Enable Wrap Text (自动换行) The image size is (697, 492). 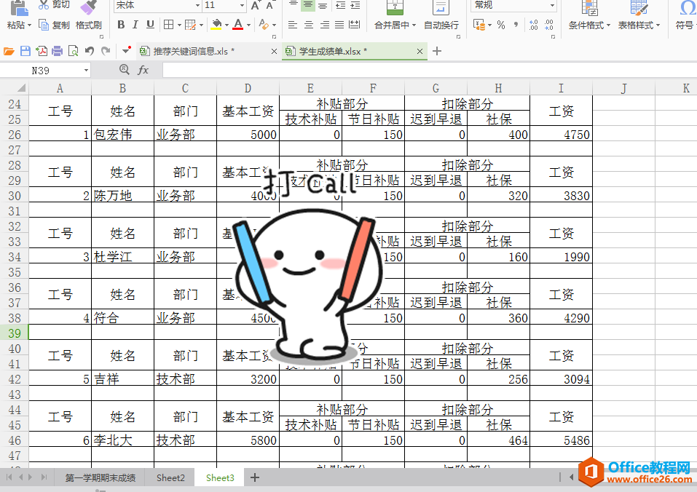tap(441, 15)
